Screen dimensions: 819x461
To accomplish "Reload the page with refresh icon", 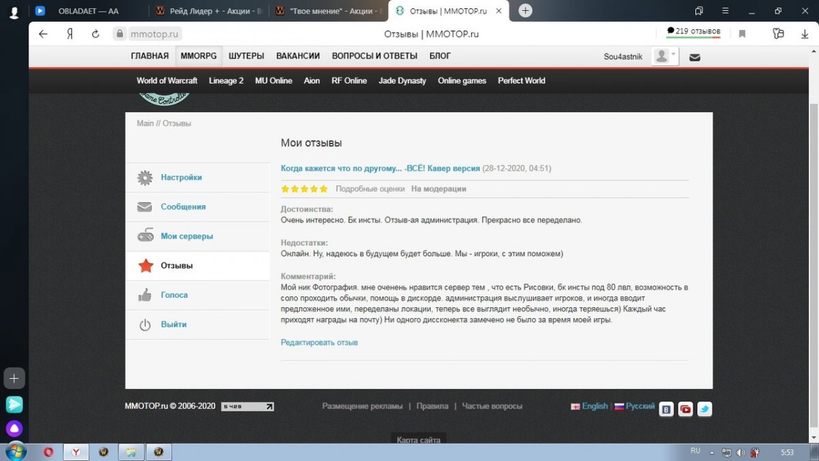I will click(x=96, y=33).
